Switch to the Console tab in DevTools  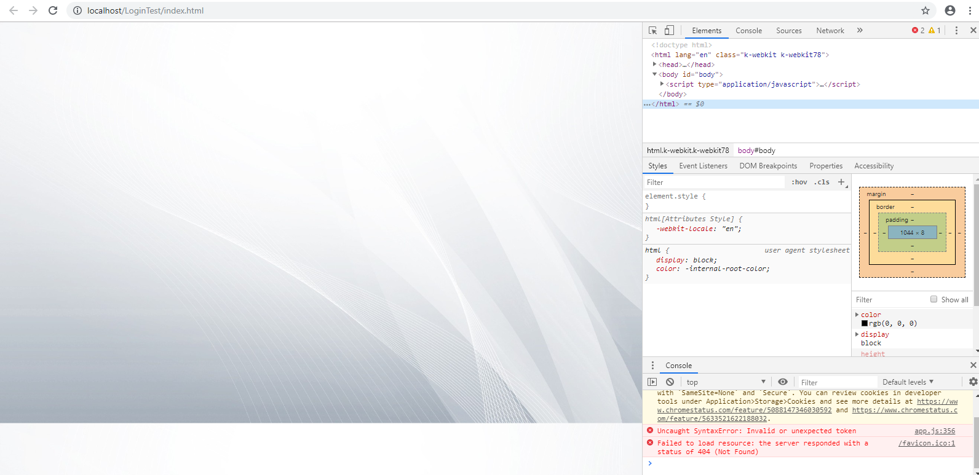(x=748, y=31)
